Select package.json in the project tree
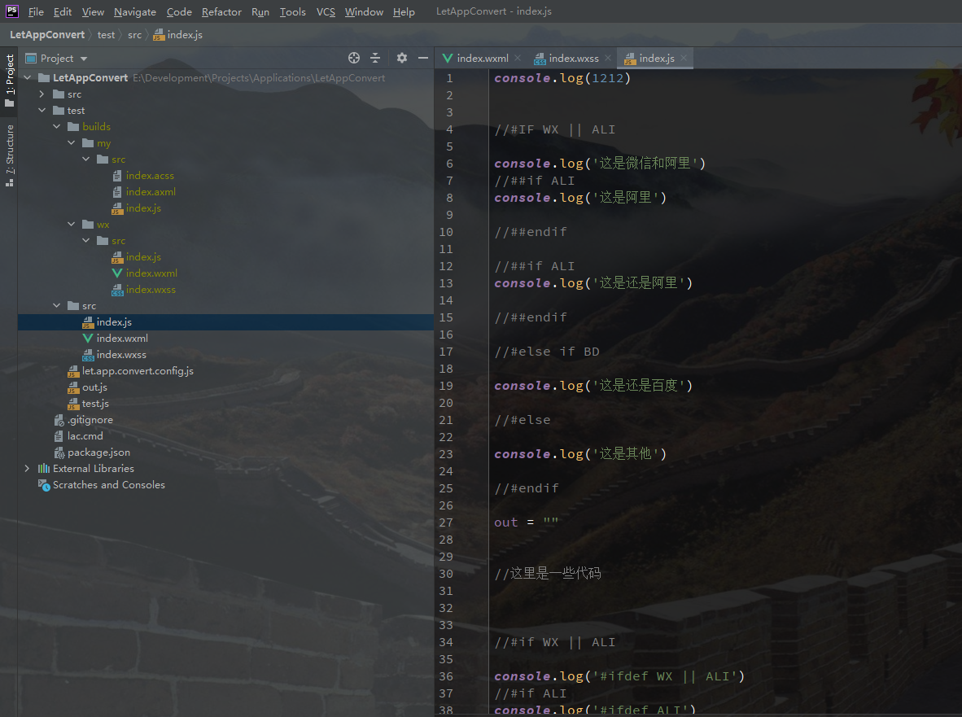This screenshot has width=962, height=717. click(98, 452)
